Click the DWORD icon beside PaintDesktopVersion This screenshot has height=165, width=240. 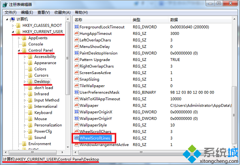(76, 53)
